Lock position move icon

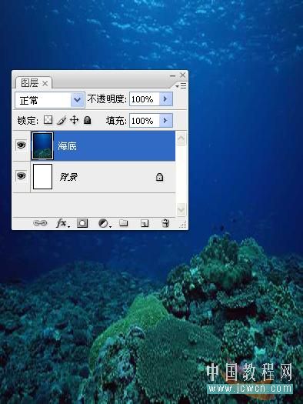[74, 120]
